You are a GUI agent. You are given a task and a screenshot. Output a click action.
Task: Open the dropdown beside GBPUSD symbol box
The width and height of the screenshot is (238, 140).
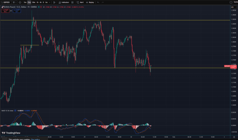15,2
